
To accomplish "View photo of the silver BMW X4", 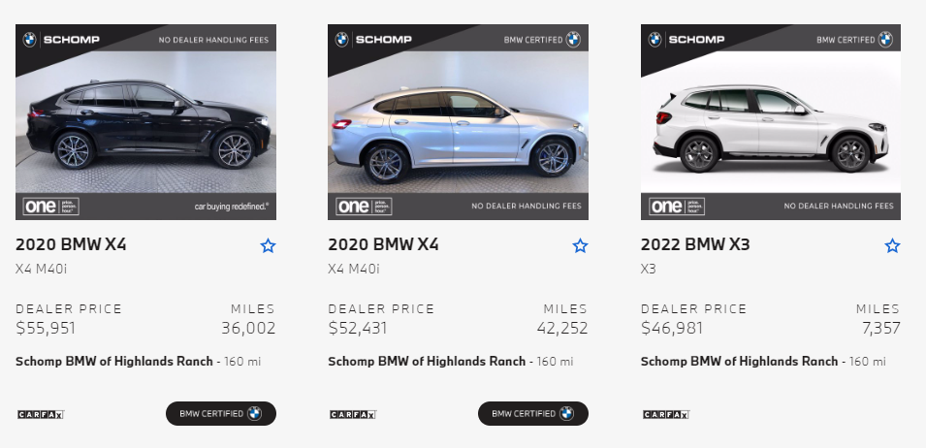I will [458, 122].
